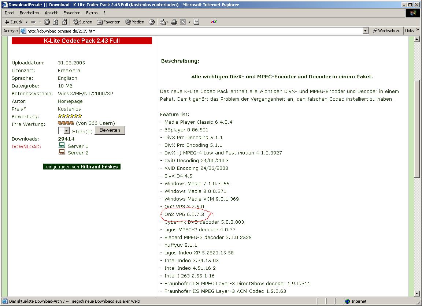Click 'Ligos MPEG-2 decoder 4.0.77' entry
The image size is (422, 306).
click(200, 230)
